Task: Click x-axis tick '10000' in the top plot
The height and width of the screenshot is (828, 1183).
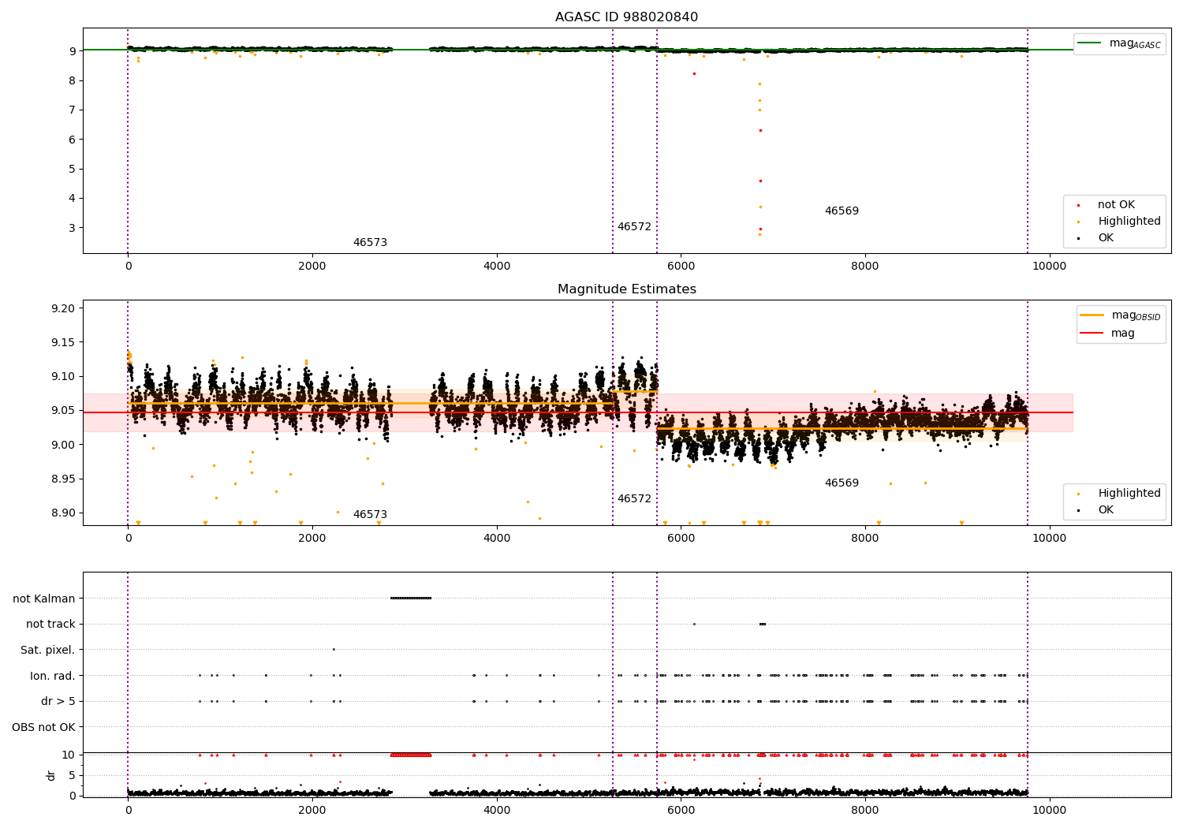Action: [1049, 267]
